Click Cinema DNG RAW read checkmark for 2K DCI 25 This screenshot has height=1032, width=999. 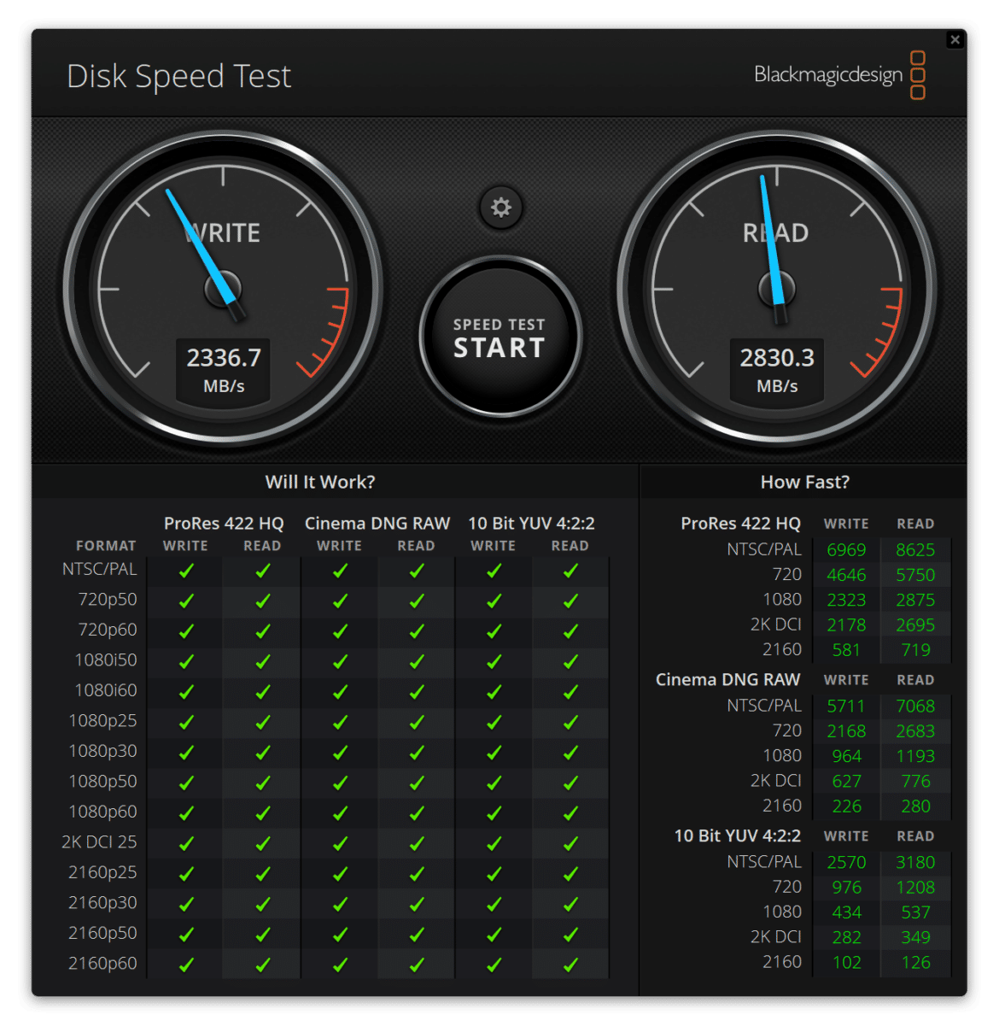coord(417,843)
